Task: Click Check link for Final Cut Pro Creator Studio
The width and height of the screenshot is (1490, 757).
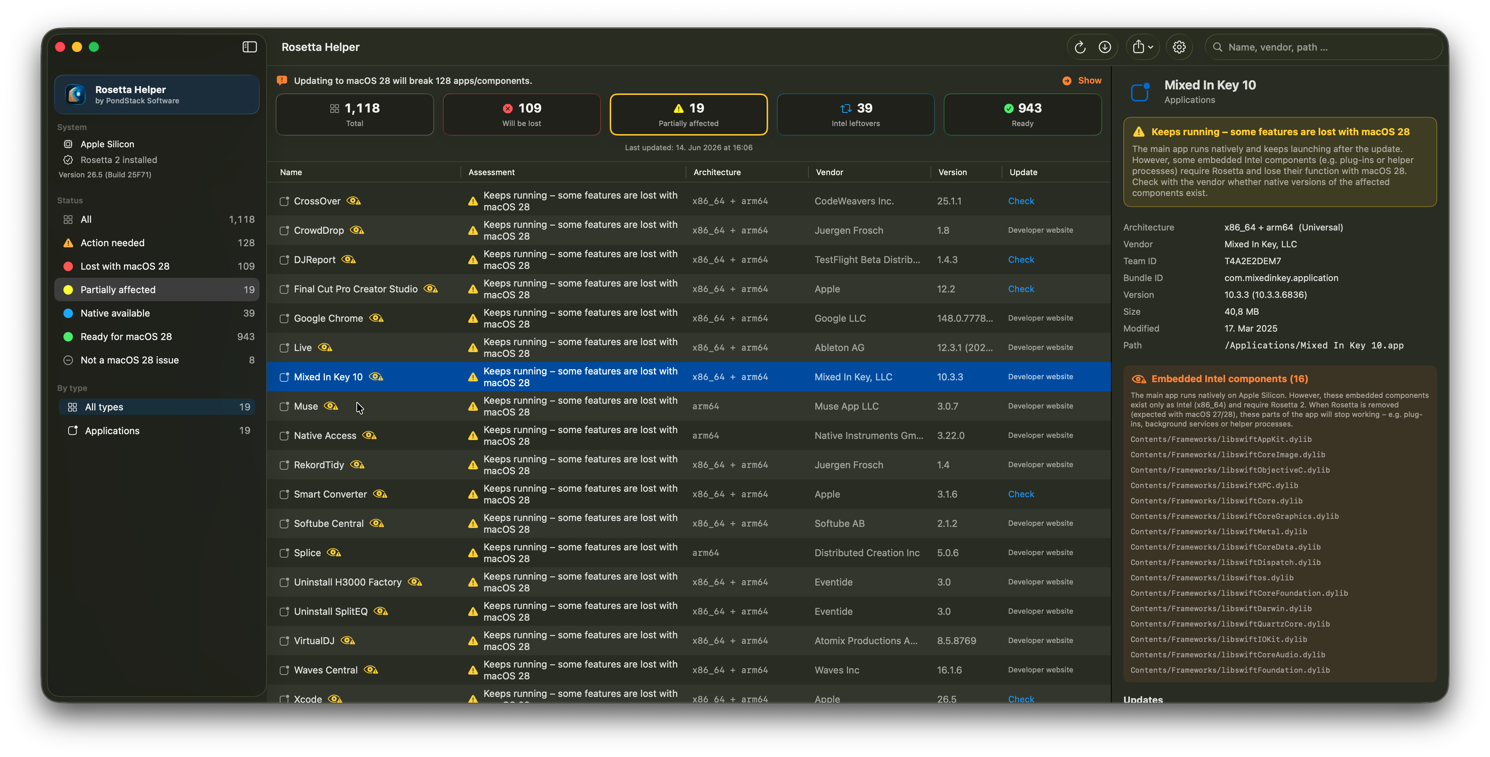Action: click(x=1020, y=289)
